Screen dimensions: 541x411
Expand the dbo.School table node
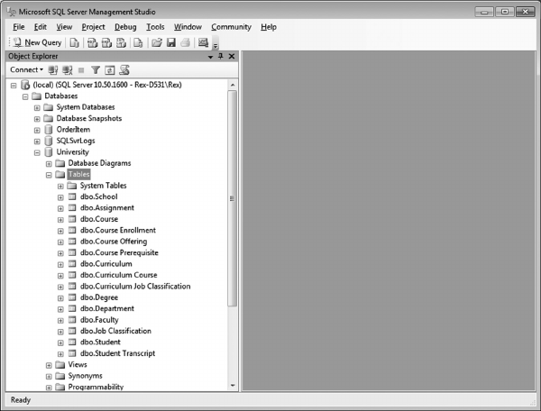60,197
